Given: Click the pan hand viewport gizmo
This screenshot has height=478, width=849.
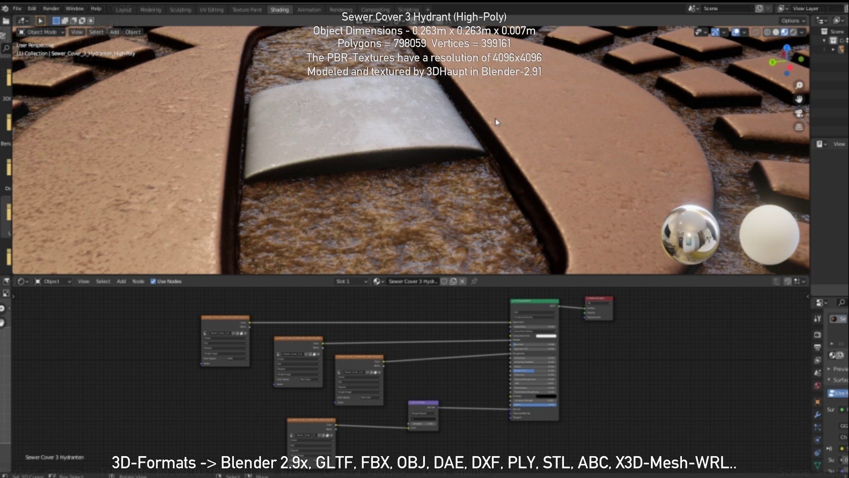Looking at the screenshot, I should (x=799, y=100).
